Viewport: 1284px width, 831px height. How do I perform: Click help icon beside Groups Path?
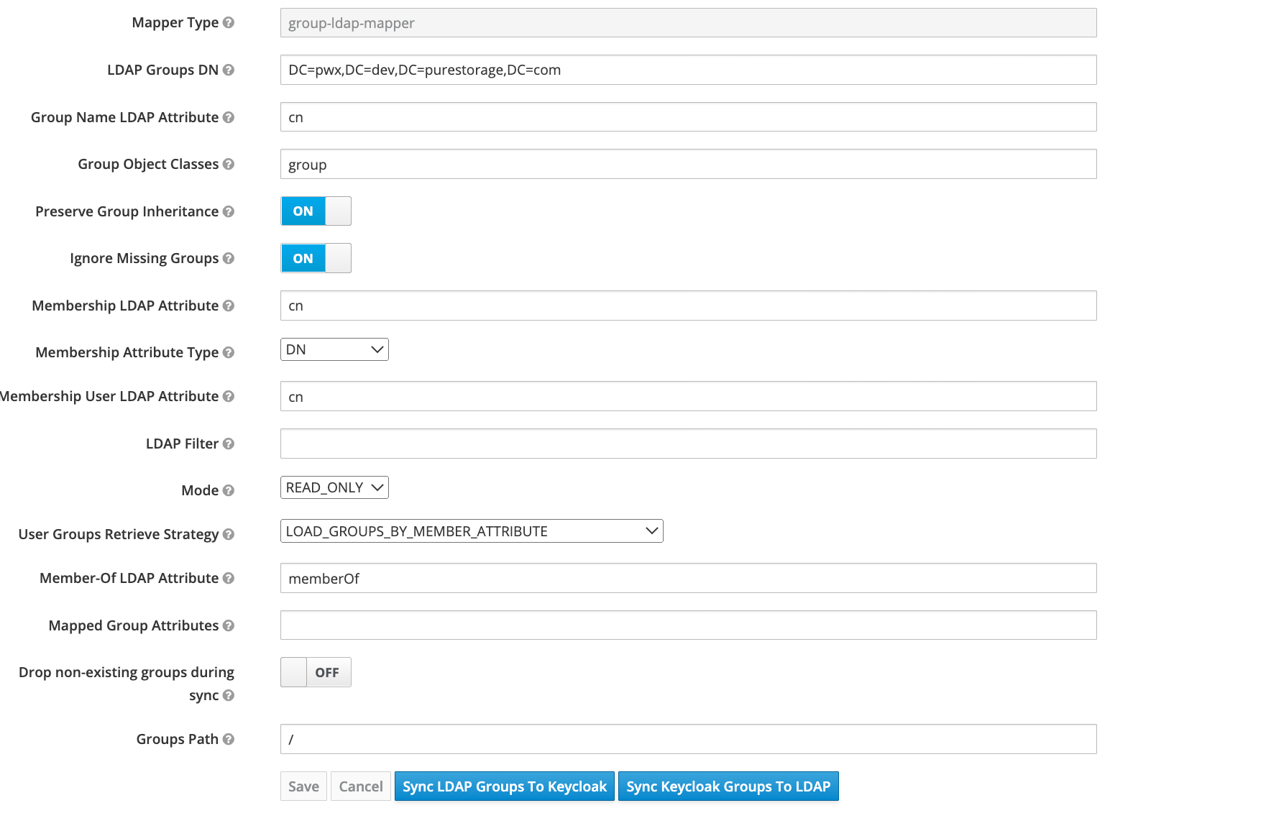[229, 739]
